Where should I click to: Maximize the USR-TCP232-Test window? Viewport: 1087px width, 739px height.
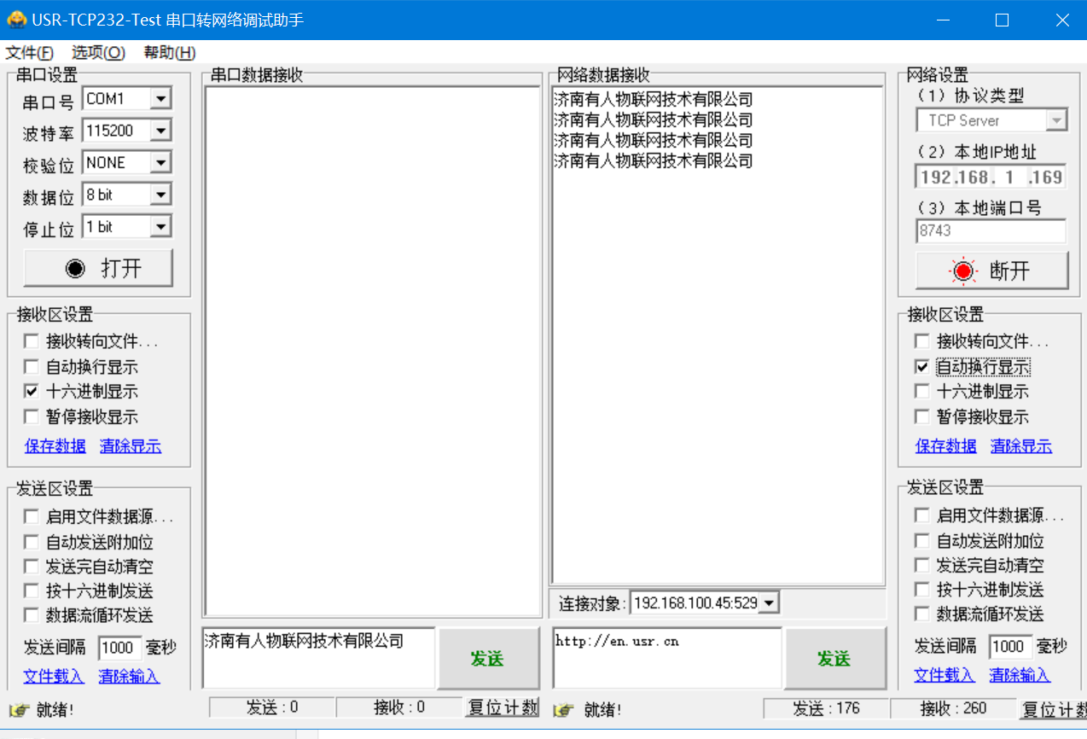[x=1003, y=20]
